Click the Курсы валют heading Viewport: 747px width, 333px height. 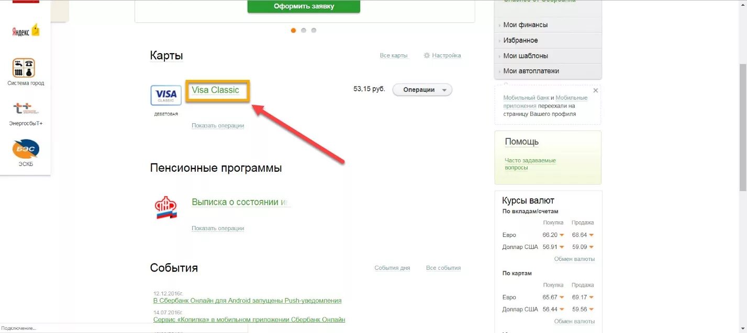[528, 200]
